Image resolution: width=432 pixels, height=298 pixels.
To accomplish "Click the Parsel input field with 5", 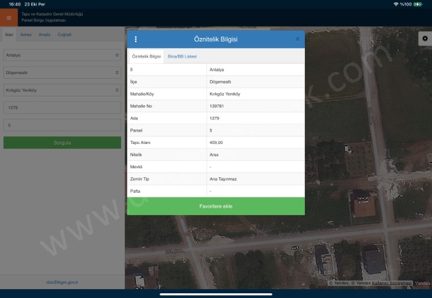I will click(x=62, y=125).
